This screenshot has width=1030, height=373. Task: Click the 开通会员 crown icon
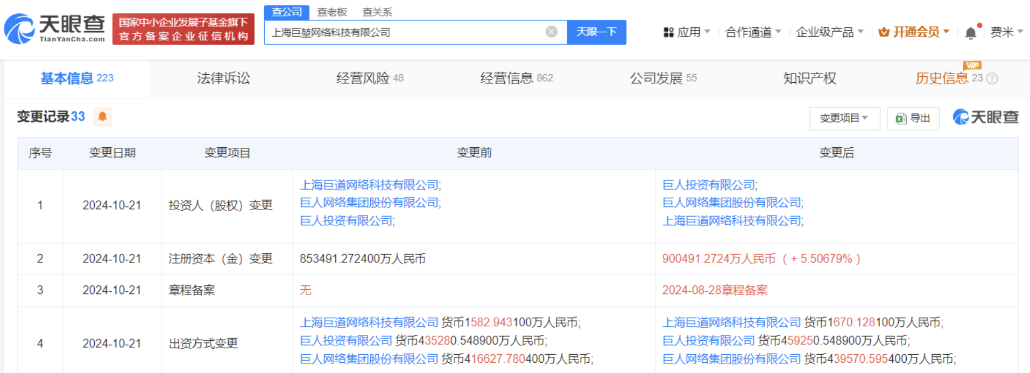(x=883, y=33)
